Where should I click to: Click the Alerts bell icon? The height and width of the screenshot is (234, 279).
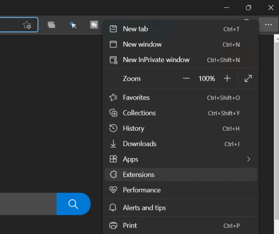point(113,208)
